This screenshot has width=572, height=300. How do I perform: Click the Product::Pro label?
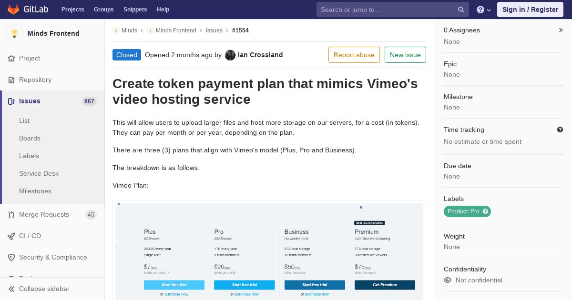(x=463, y=211)
